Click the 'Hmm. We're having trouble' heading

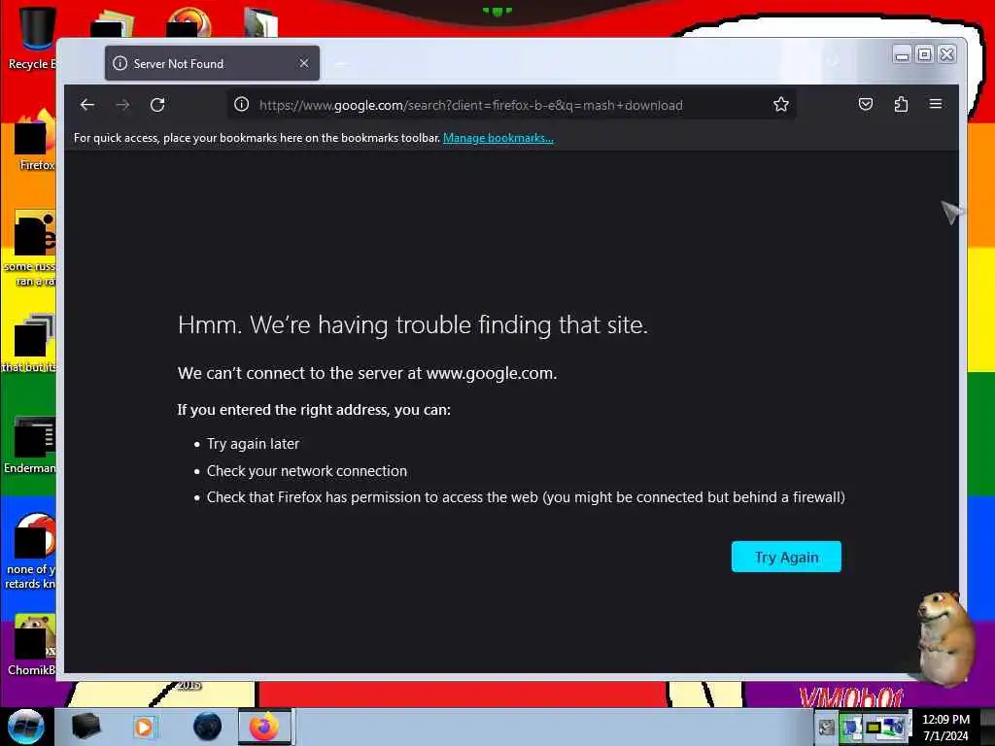[412, 324]
